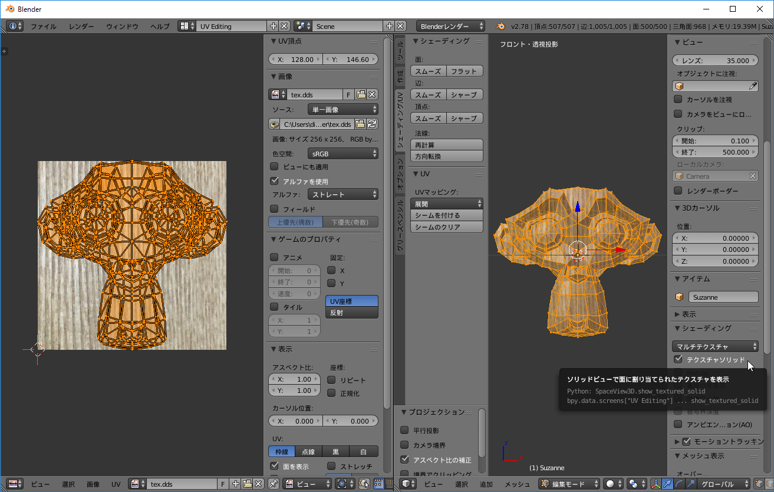The height and width of the screenshot is (492, 774).
Task: Toggle the 正規化 checkbox
Action: (331, 393)
